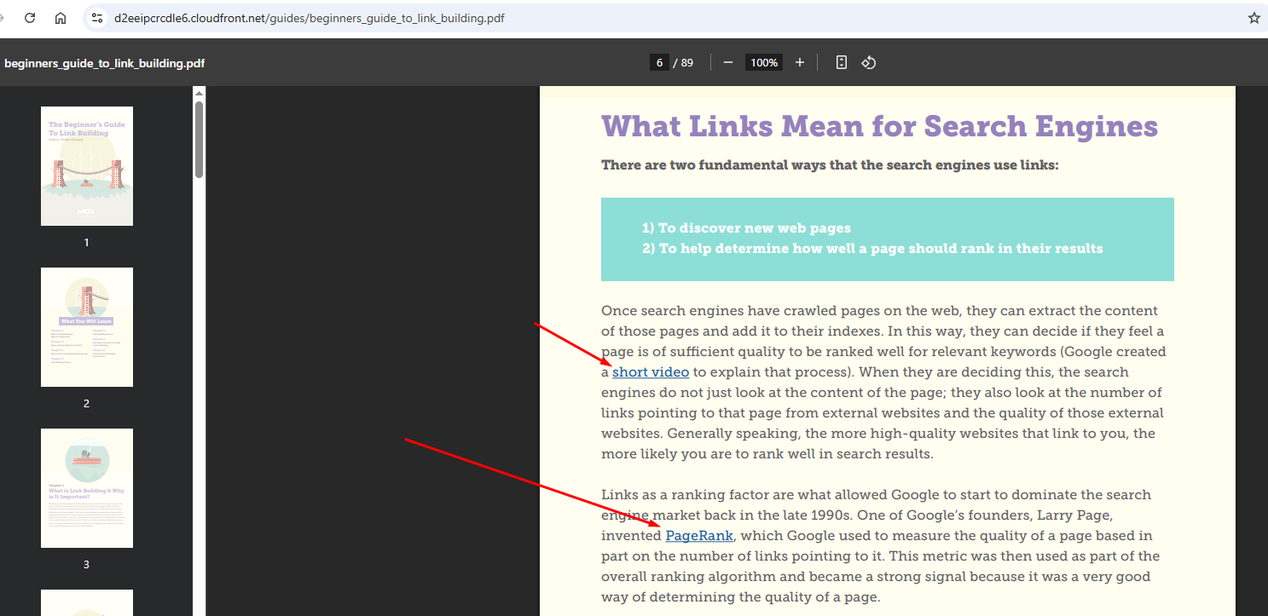Click the "/ 89" total page count
Image resolution: width=1268 pixels, height=616 pixels.
683,62
